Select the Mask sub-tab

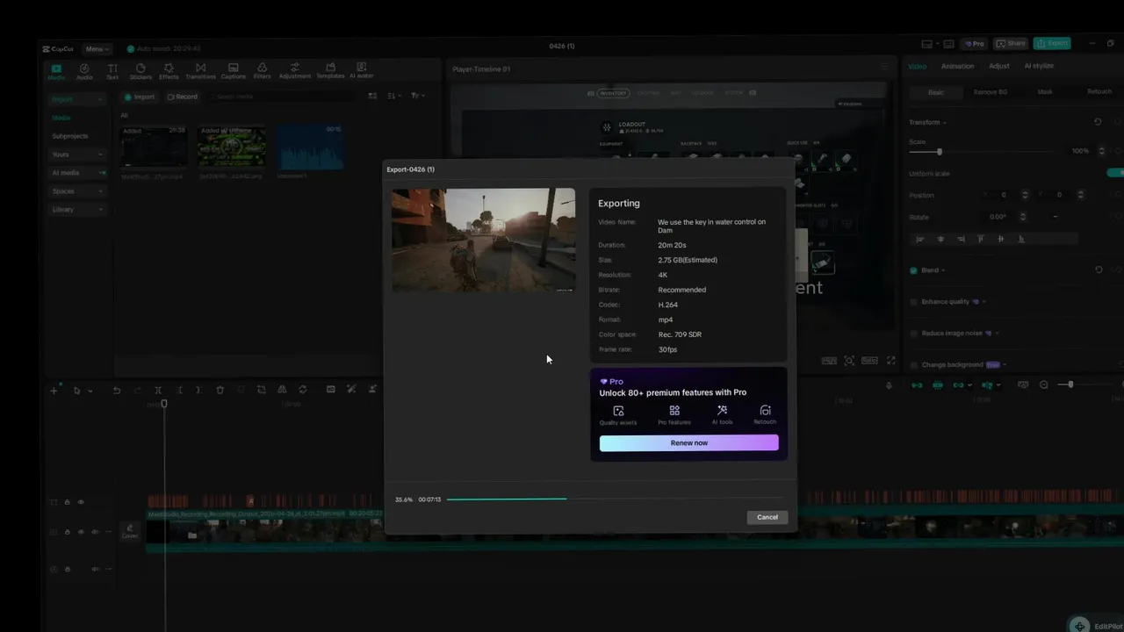pyautogui.click(x=1045, y=92)
